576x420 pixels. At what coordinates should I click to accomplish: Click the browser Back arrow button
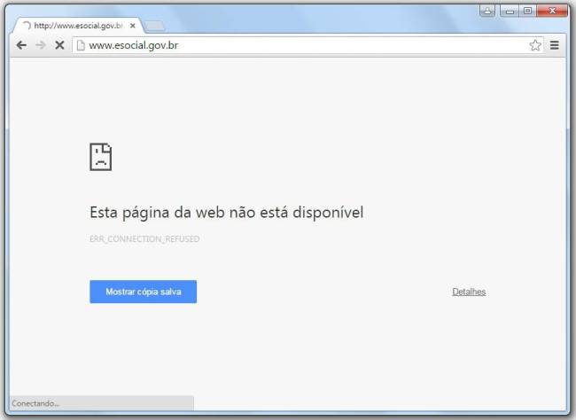pyautogui.click(x=21, y=45)
